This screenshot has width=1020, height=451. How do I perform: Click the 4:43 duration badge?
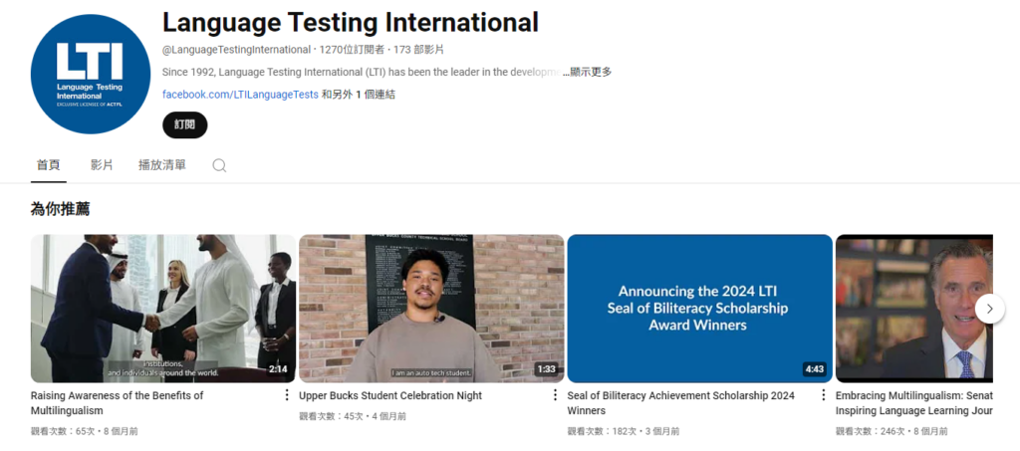tap(815, 369)
